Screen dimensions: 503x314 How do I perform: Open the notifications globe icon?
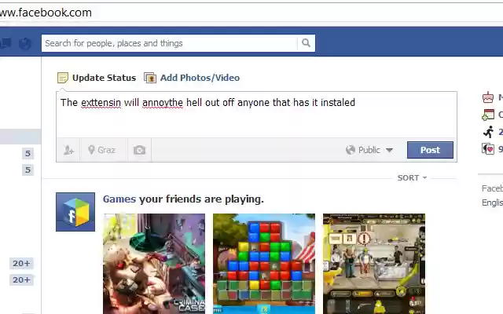coord(25,43)
